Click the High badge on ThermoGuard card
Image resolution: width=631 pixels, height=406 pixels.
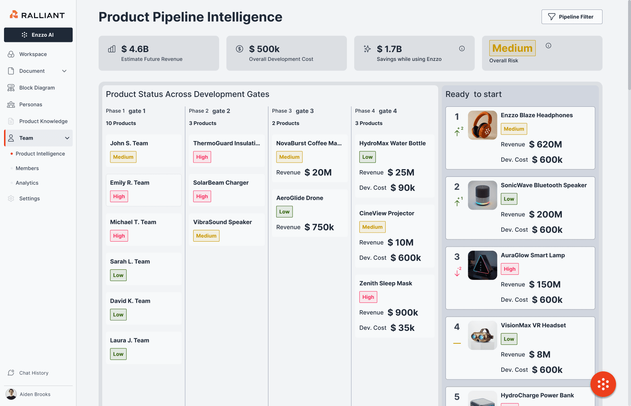pyautogui.click(x=202, y=157)
